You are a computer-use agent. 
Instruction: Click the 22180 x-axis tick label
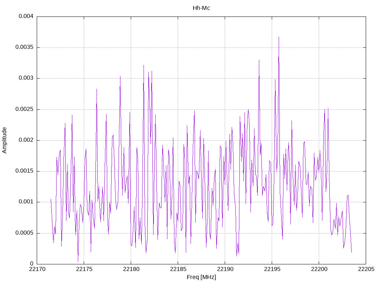131,269
